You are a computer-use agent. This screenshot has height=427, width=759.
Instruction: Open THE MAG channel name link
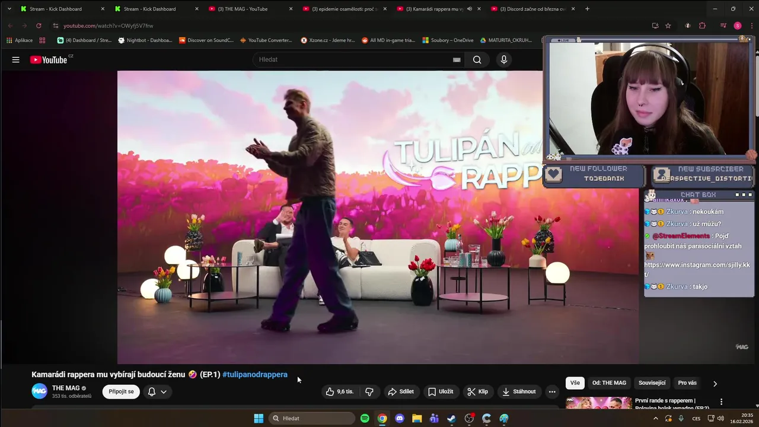[66, 388]
